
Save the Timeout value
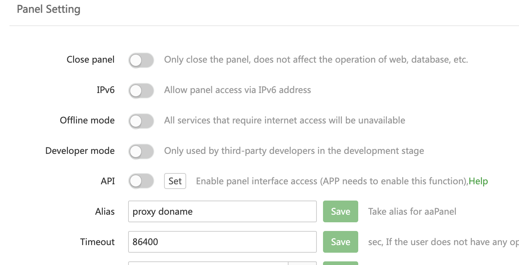pyautogui.click(x=340, y=242)
